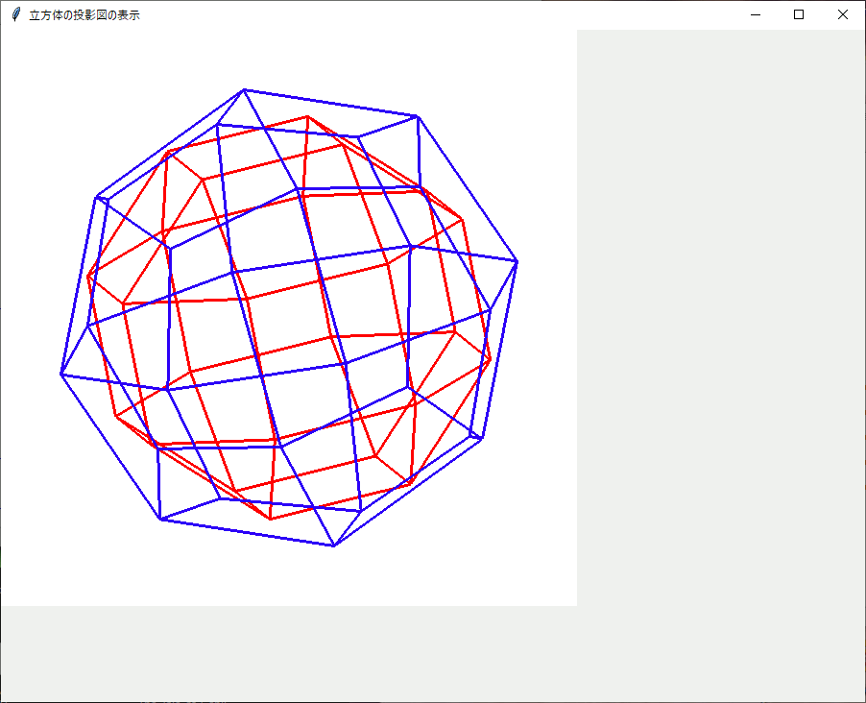Click the window title text 立方体の投影図の表示
866x703 pixels.
pos(84,15)
